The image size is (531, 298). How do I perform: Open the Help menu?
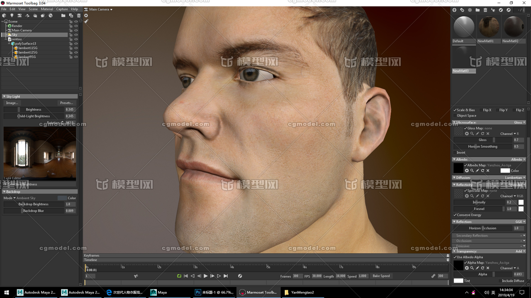coord(74,9)
